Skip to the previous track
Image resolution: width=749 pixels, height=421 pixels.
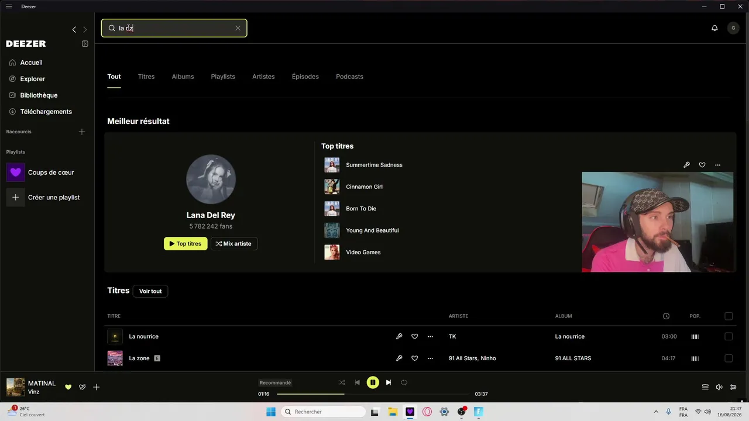(x=357, y=383)
